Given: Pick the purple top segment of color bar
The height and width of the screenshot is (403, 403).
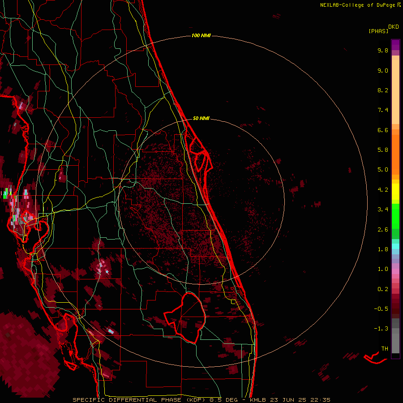Looking at the screenshot, I should click(395, 45).
